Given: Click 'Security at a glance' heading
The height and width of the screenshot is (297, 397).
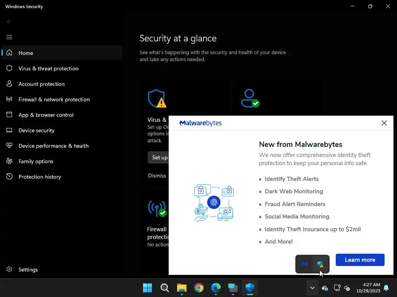Looking at the screenshot, I should point(178,38).
